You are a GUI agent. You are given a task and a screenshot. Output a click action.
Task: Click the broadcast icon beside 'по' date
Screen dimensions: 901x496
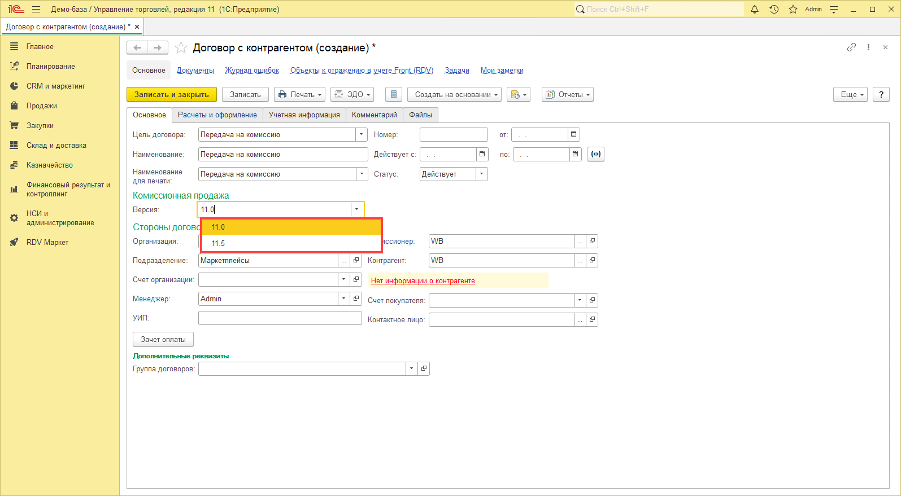coord(596,154)
